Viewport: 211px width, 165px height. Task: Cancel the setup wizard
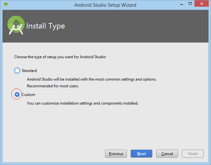tap(167, 153)
